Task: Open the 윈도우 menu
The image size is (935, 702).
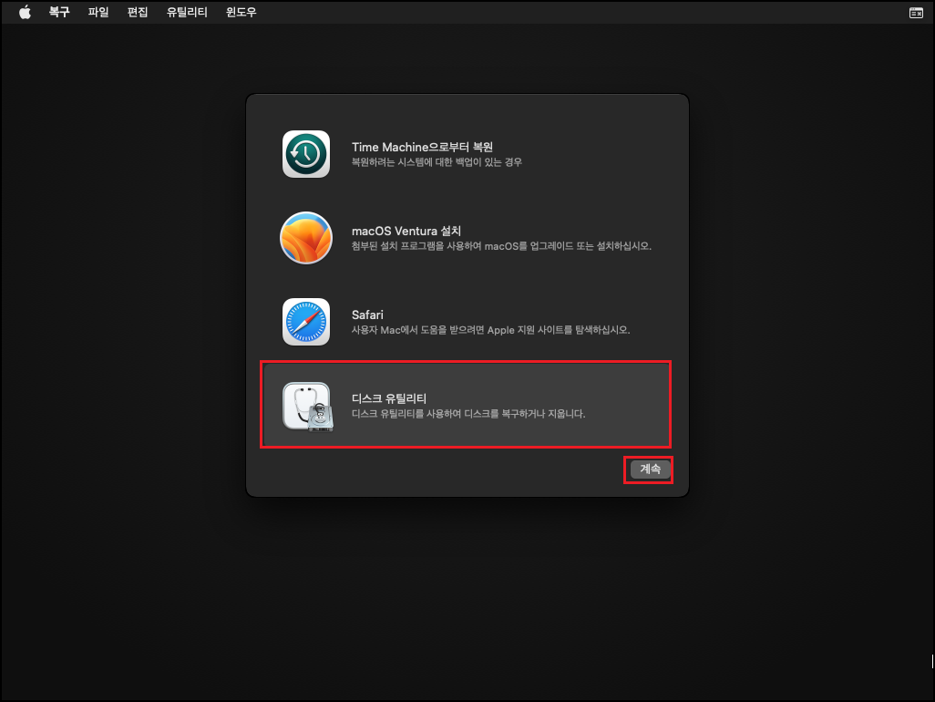Action: click(241, 12)
